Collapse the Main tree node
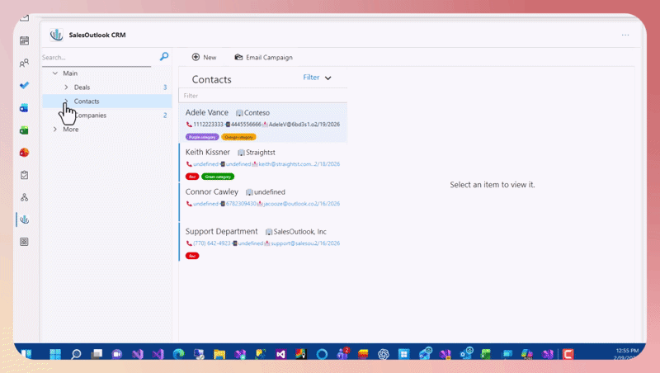Viewport: 660px width, 373px height. 55,73
